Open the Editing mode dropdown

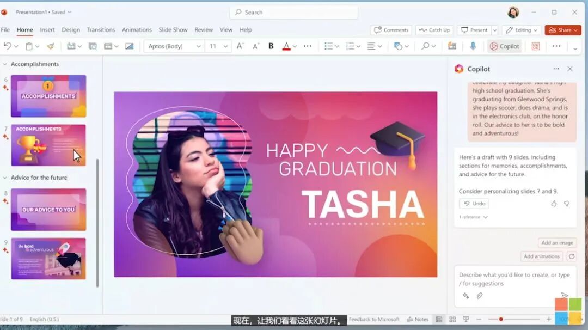click(x=521, y=30)
